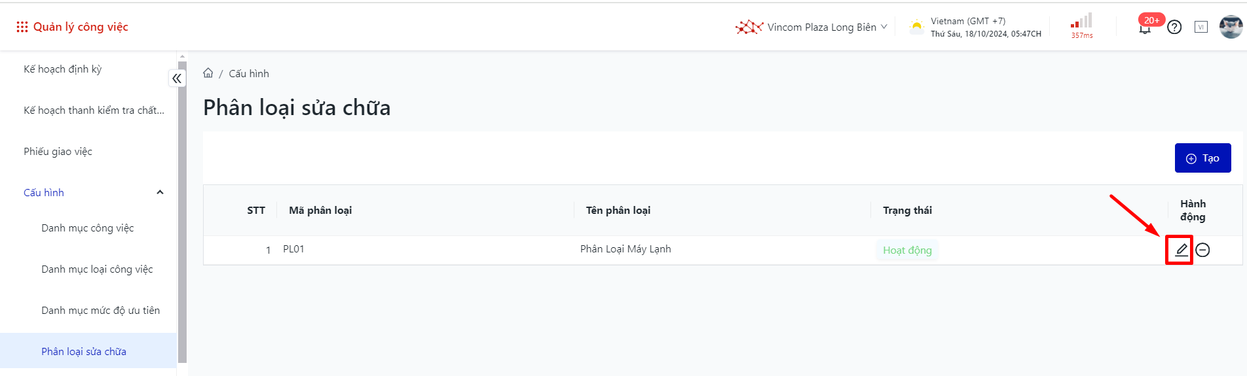
Task: Click the network signal latency indicator
Action: tap(1081, 26)
